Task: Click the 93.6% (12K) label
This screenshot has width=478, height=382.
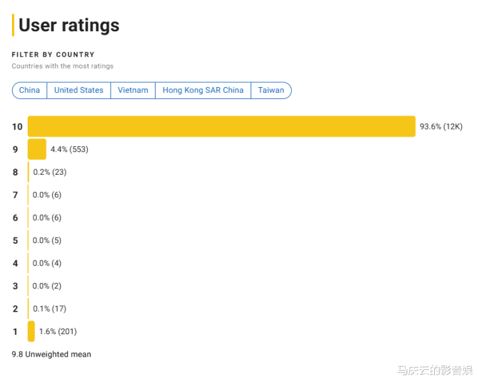Action: tap(441, 126)
